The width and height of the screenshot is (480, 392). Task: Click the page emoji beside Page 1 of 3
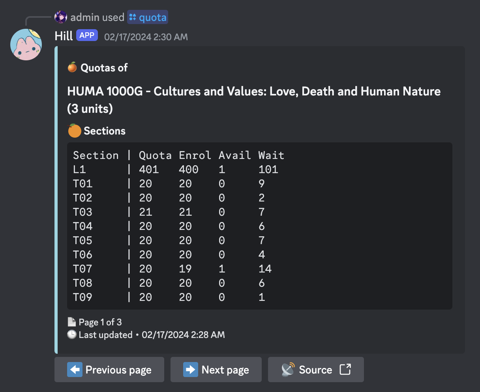tap(72, 322)
